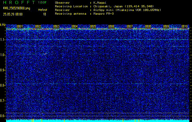The width and height of the screenshot is (192, 122).
Task: Click the version number 1.00f
Action: pyautogui.click(x=42, y=2)
